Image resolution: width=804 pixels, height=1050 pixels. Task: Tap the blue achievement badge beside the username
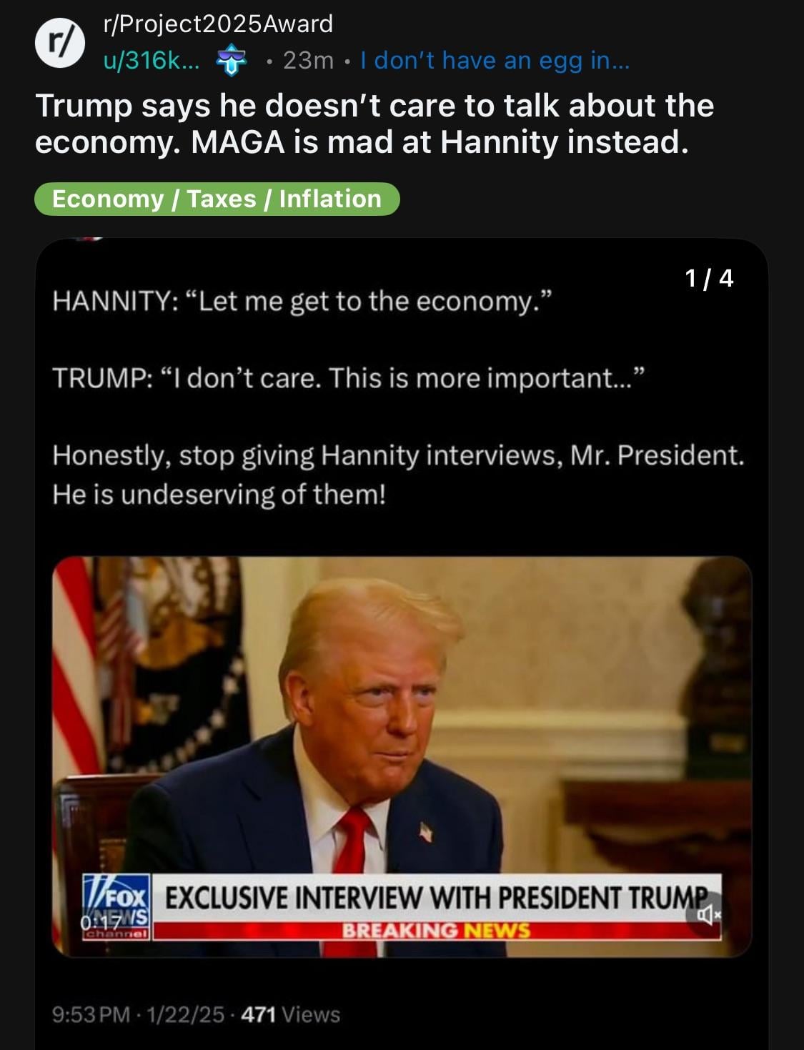point(231,61)
